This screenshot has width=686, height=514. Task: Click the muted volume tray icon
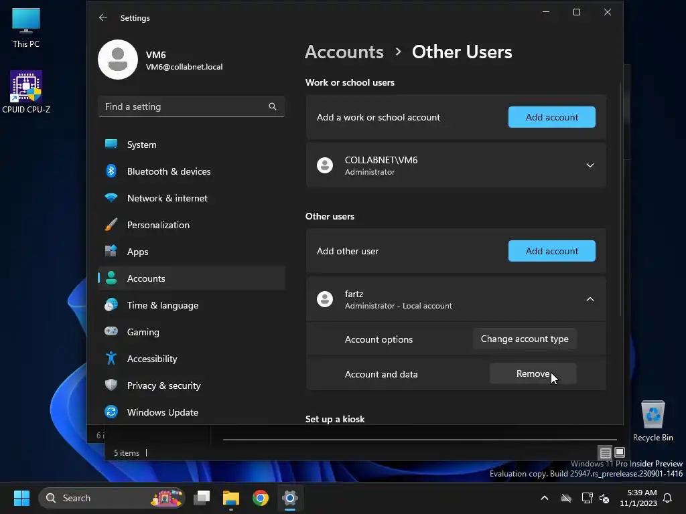(x=604, y=498)
